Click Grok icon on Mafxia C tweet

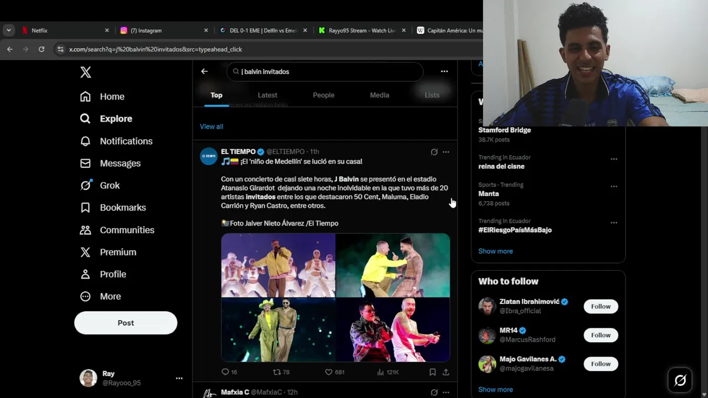point(434,392)
